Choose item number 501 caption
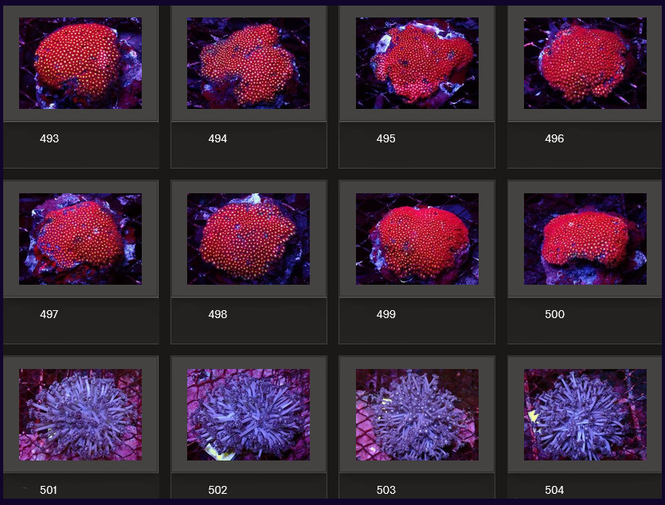 pyautogui.click(x=49, y=490)
